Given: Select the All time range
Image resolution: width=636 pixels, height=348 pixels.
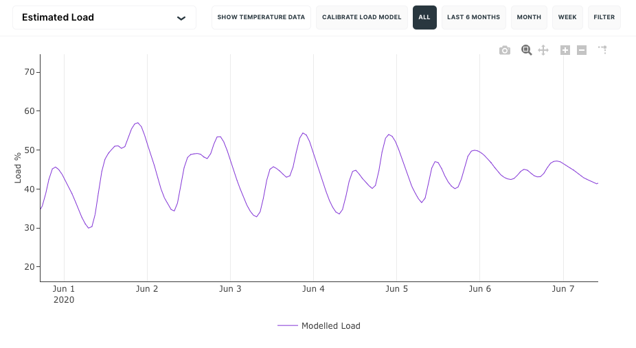Looking at the screenshot, I should [424, 17].
